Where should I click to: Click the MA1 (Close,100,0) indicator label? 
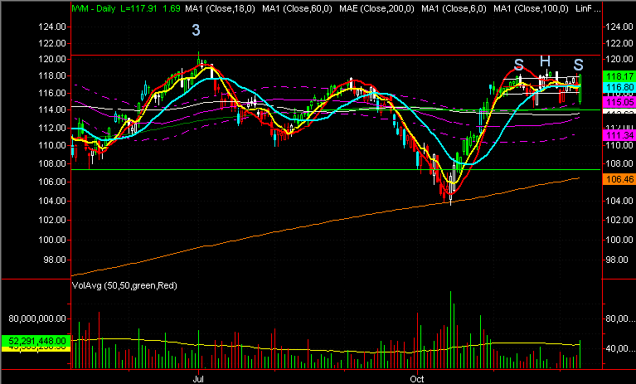[x=531, y=8]
